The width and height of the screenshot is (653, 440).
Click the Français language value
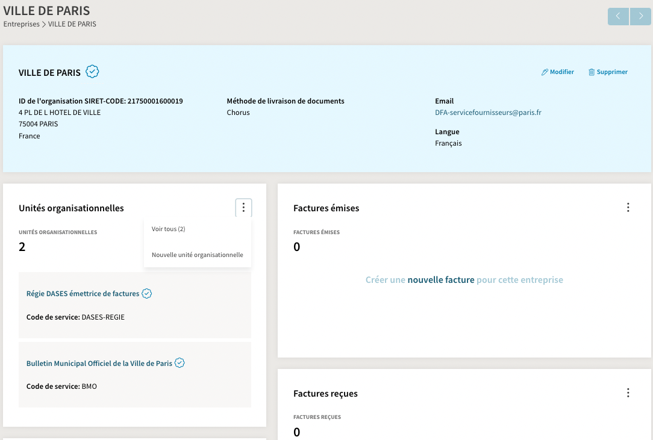tap(449, 143)
